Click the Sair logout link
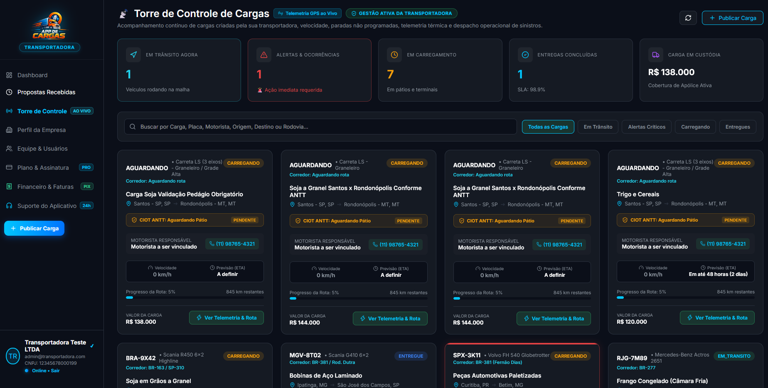 (x=55, y=371)
